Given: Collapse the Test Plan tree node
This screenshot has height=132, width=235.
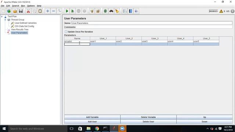Looking at the screenshot, I should 2,16.
